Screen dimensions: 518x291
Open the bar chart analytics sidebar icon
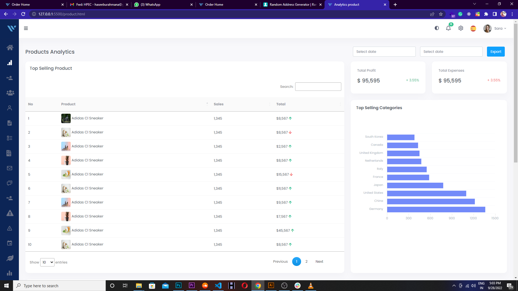(x=10, y=63)
